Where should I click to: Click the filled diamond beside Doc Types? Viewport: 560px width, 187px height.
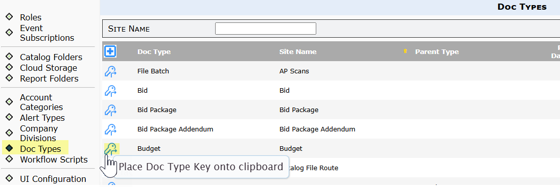click(9, 148)
